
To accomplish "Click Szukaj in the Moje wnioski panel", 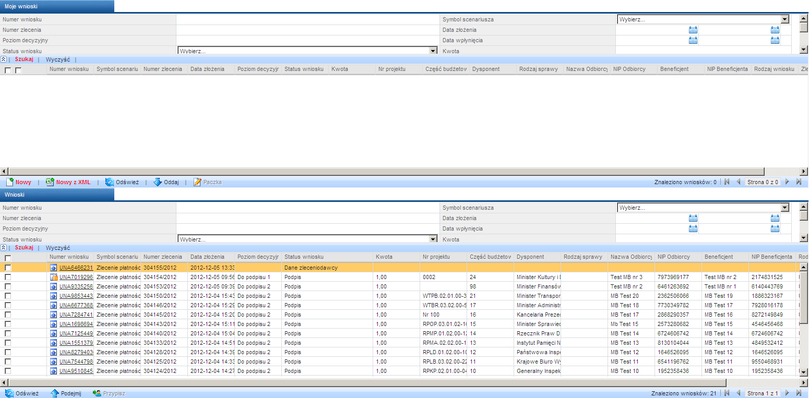I will tap(24, 59).
